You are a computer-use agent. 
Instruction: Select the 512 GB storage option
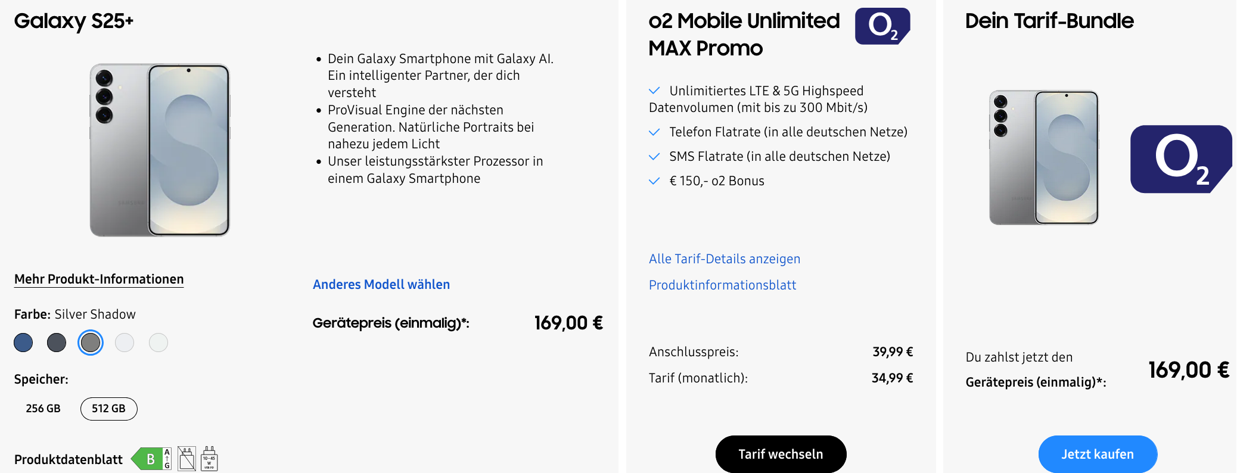pyautogui.click(x=108, y=409)
